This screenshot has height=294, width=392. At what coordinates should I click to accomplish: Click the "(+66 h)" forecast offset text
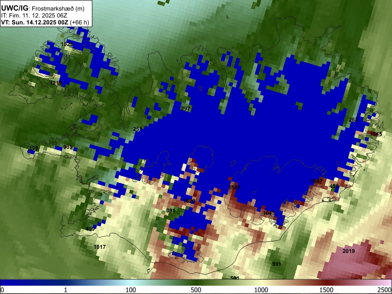pyautogui.click(x=79, y=22)
